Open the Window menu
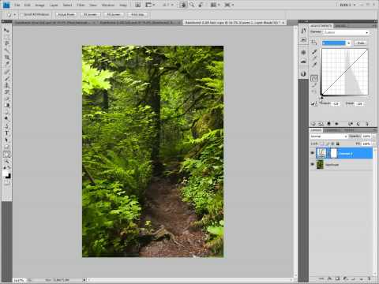 pyautogui.click(x=108, y=5)
